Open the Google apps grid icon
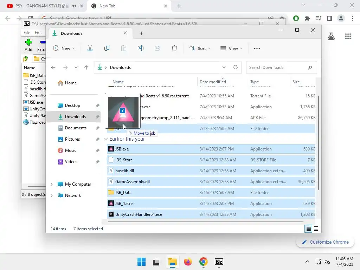 348,36
